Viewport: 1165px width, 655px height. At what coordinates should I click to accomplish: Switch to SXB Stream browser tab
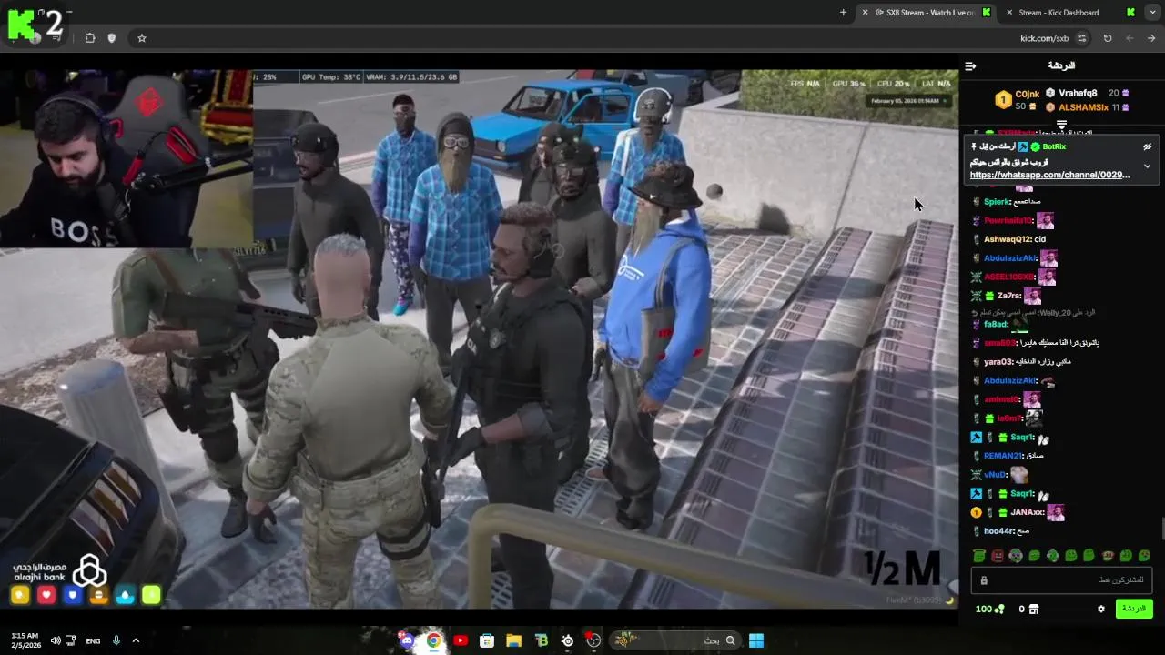pos(927,13)
